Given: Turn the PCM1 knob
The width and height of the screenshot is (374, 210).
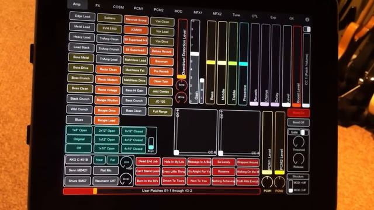Looking at the screenshot, I should point(267,182).
